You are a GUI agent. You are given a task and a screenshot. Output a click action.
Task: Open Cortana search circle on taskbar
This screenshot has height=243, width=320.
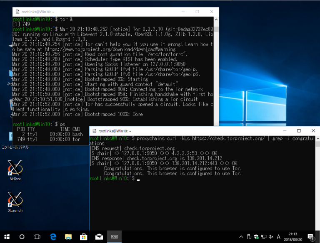click(x=22, y=237)
